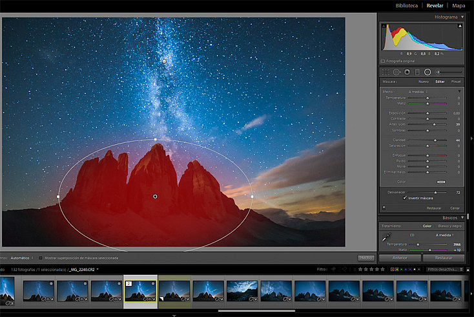The width and height of the screenshot is (474, 317).
Task: Open the Automático pins dropdown
Action: coord(22,258)
